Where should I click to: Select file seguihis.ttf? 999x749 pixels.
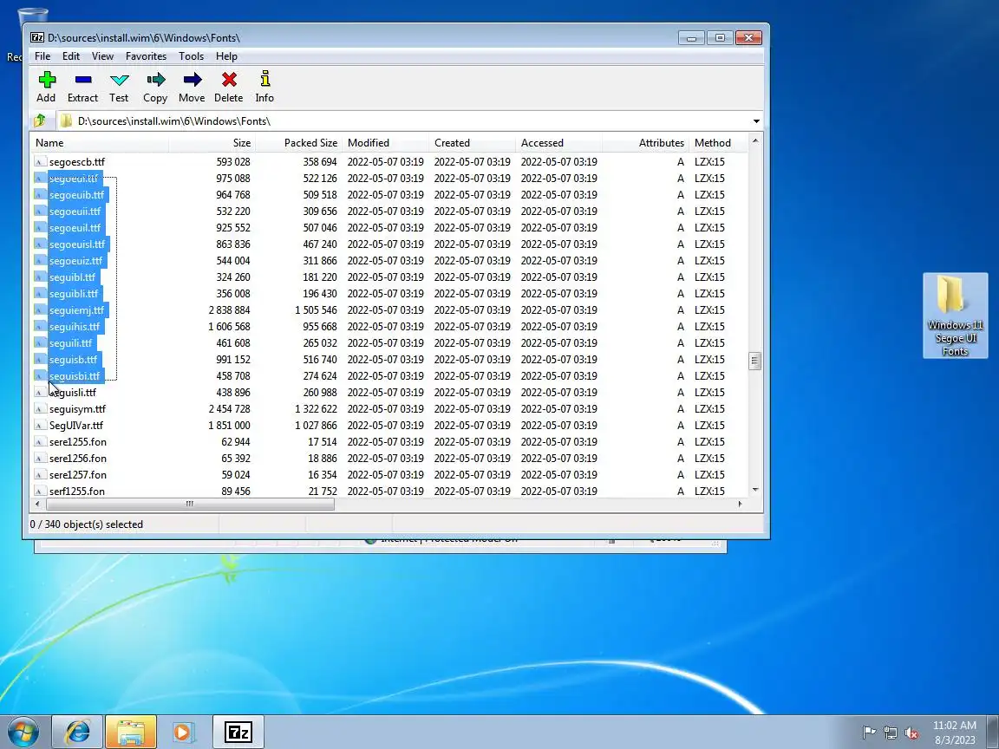pyautogui.click(x=75, y=327)
